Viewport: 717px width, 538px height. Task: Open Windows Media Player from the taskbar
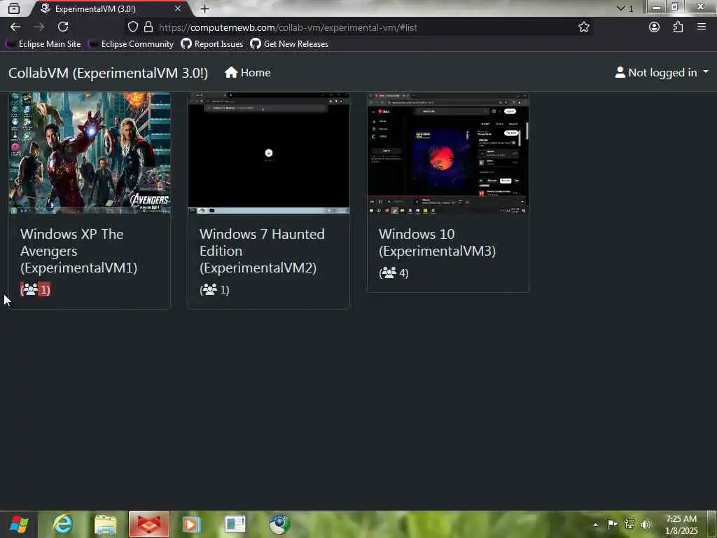click(192, 524)
